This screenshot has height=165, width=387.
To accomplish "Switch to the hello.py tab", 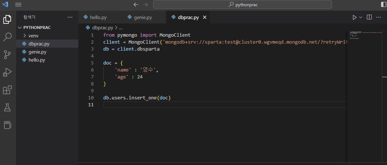I will point(100,17).
